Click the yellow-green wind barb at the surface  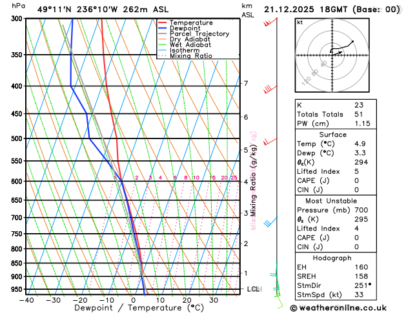pyautogui.click(x=279, y=301)
